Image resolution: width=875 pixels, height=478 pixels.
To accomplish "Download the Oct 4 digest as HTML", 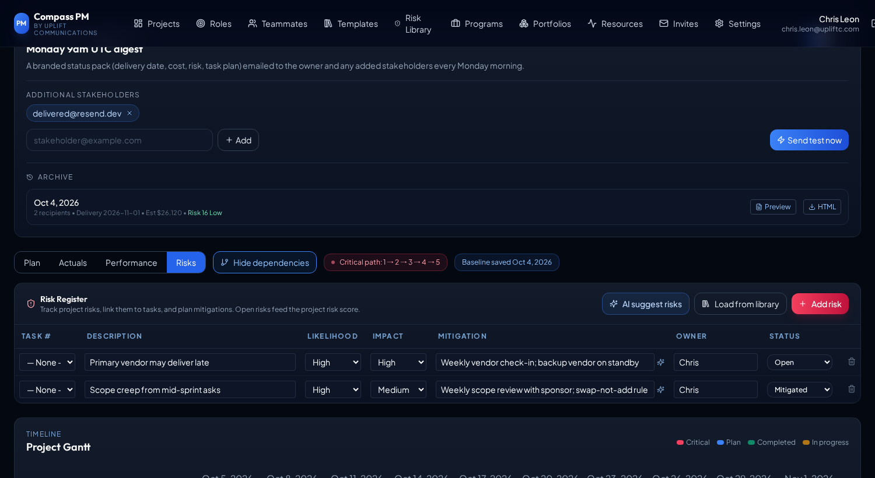I will click(x=822, y=207).
